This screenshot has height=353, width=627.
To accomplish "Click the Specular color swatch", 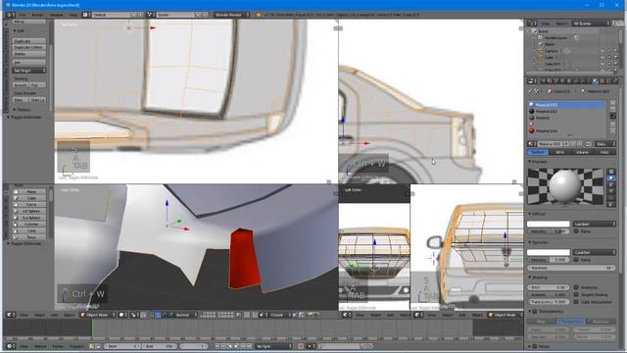I will click(x=549, y=252).
